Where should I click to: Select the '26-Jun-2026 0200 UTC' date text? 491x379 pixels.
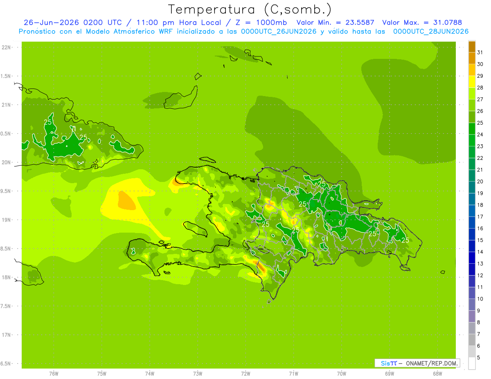pos(73,22)
